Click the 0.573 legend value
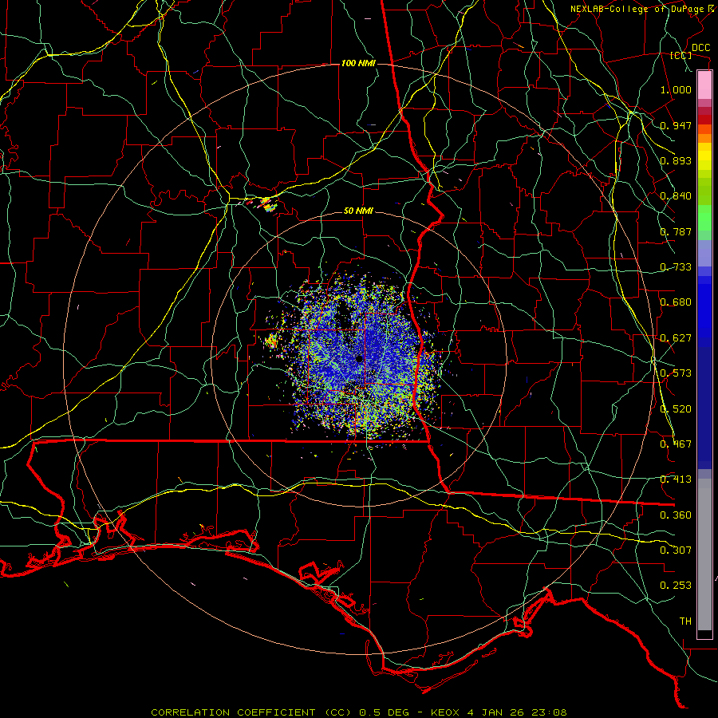The width and height of the screenshot is (718, 718). pyautogui.click(x=676, y=373)
